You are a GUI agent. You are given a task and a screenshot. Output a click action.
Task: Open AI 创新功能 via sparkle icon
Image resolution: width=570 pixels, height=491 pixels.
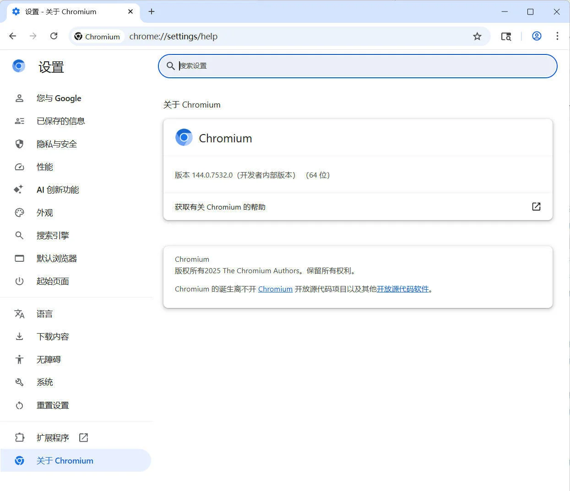[x=19, y=189]
